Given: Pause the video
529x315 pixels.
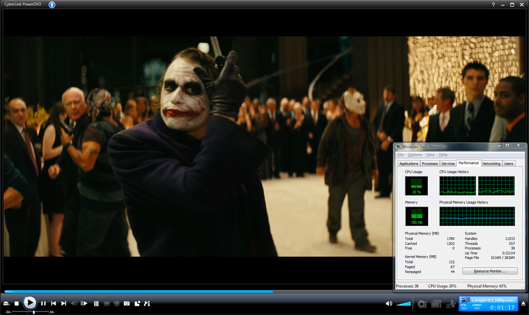Looking at the screenshot, I should 43,304.
